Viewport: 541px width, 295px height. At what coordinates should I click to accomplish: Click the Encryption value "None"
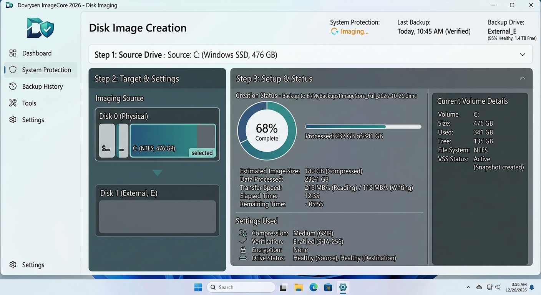(300, 250)
